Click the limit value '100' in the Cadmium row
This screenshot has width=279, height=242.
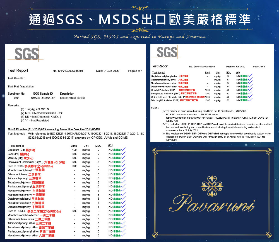pyautogui.click(x=74, y=150)
